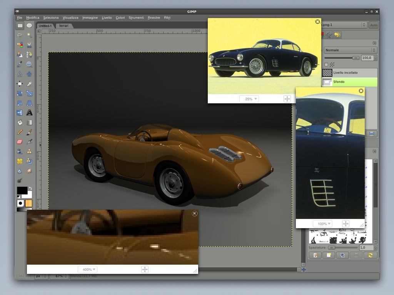Open the Filtri menu

pyautogui.click(x=167, y=18)
